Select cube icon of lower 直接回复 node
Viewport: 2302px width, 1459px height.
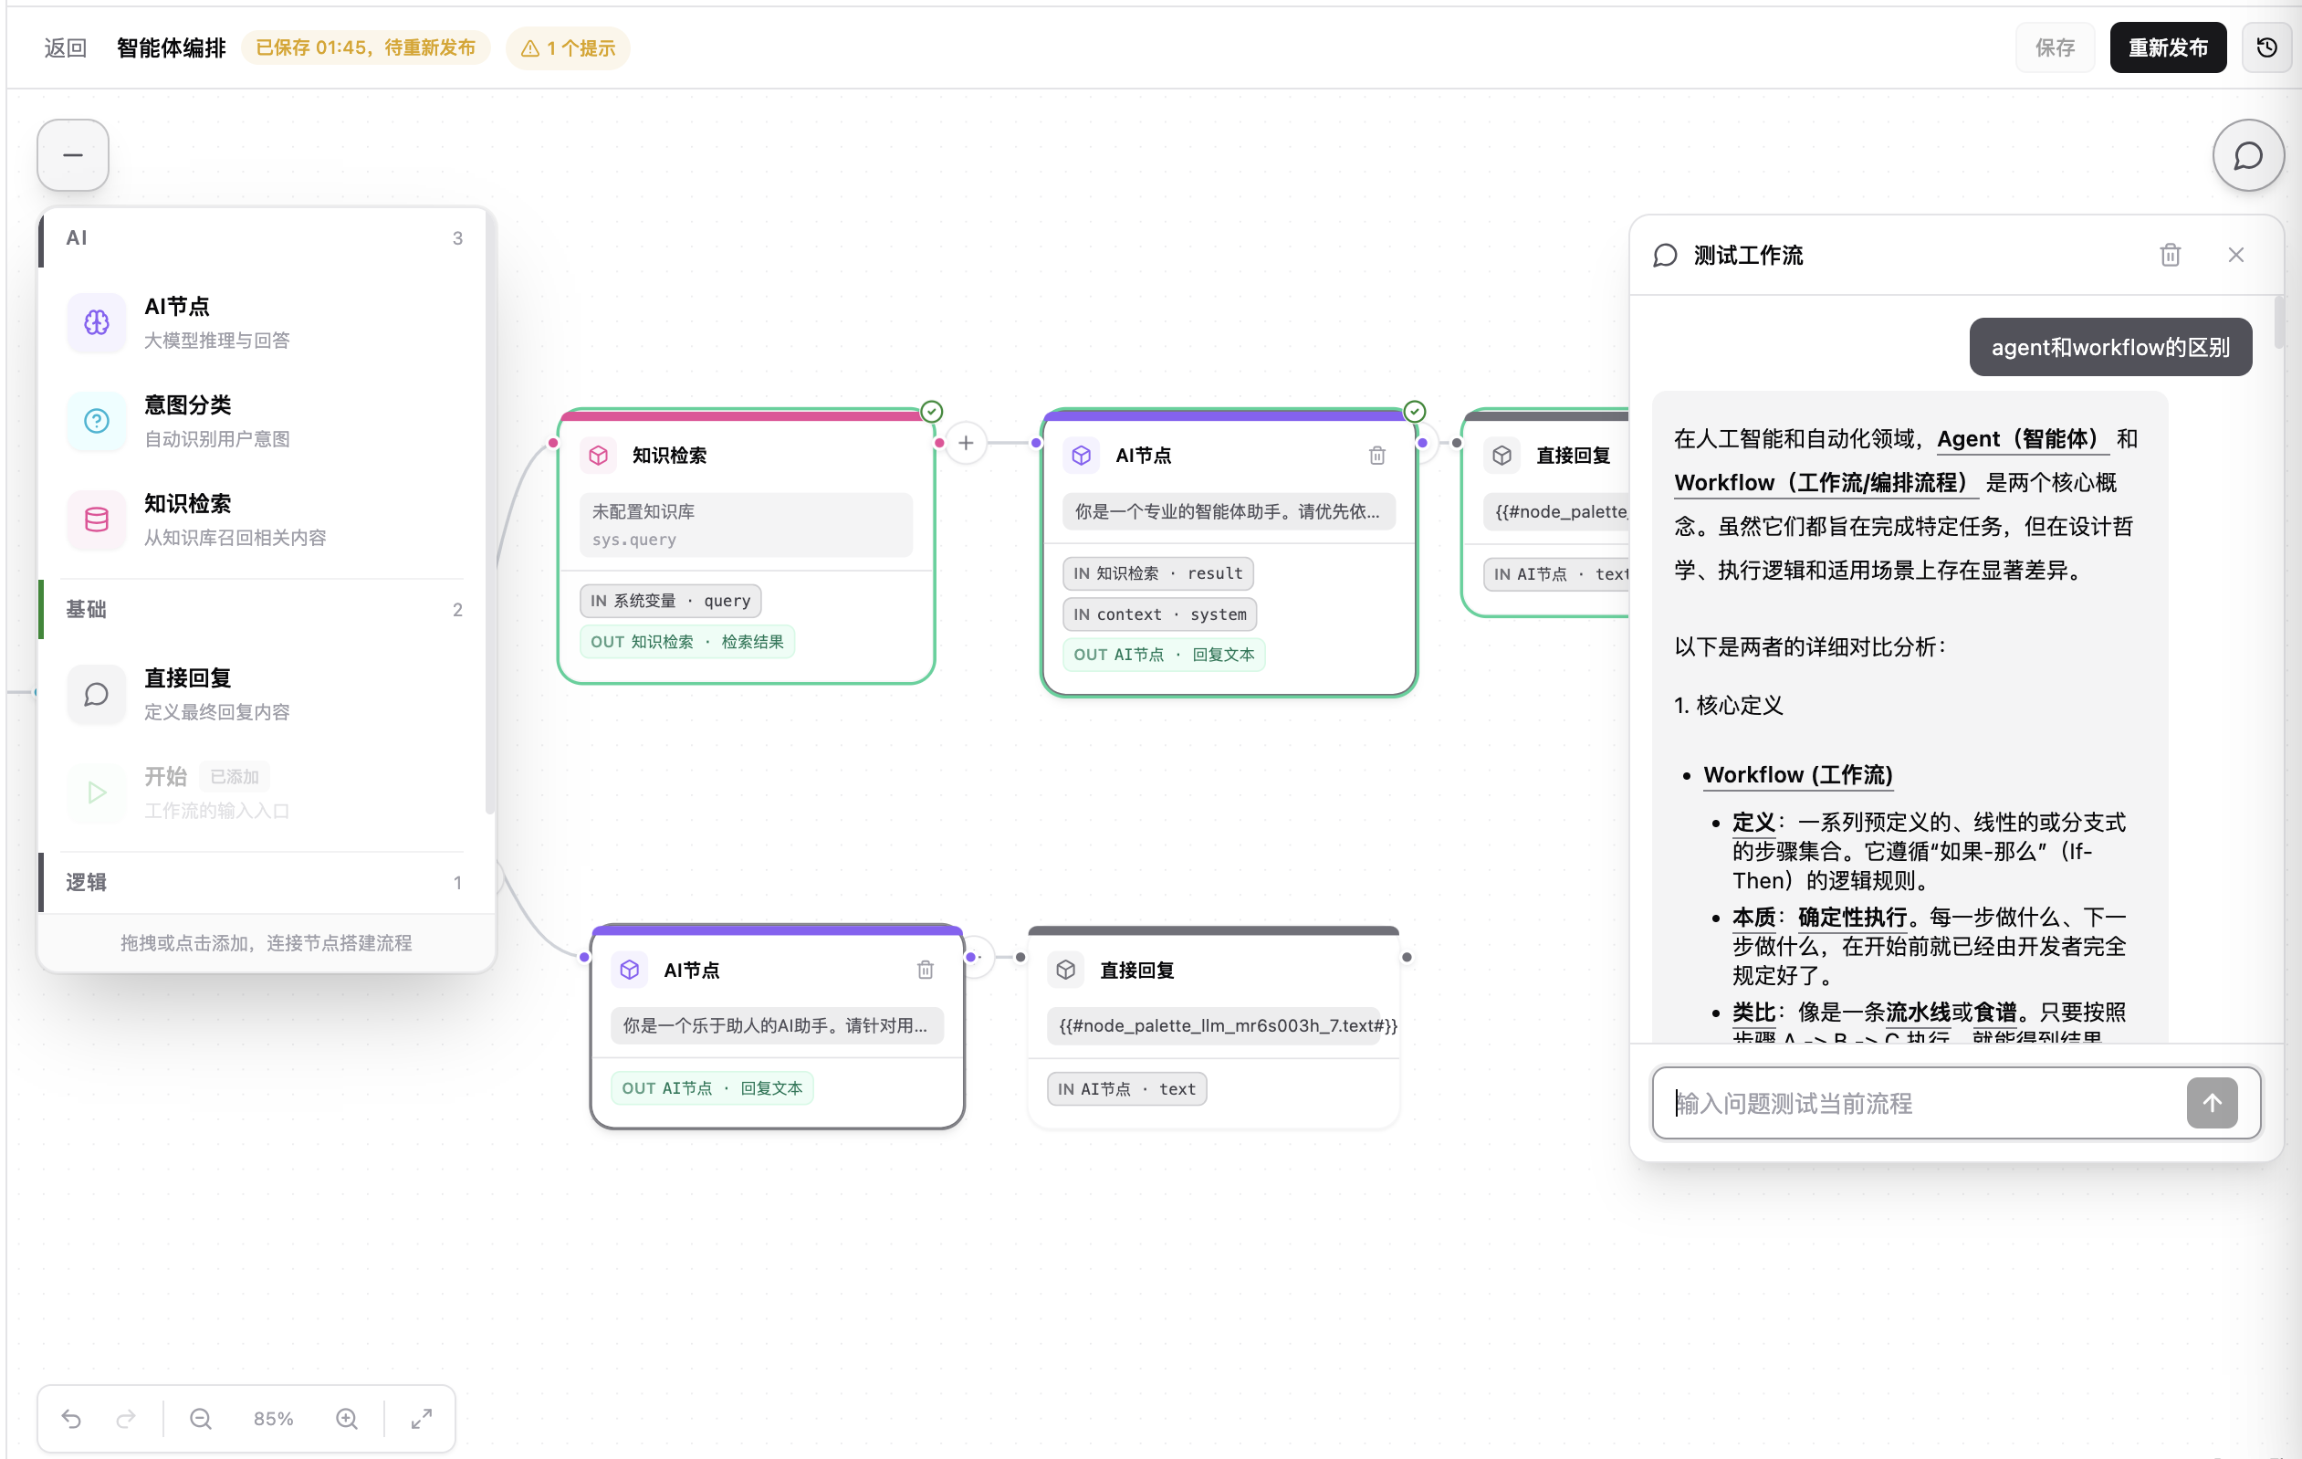click(x=1066, y=970)
